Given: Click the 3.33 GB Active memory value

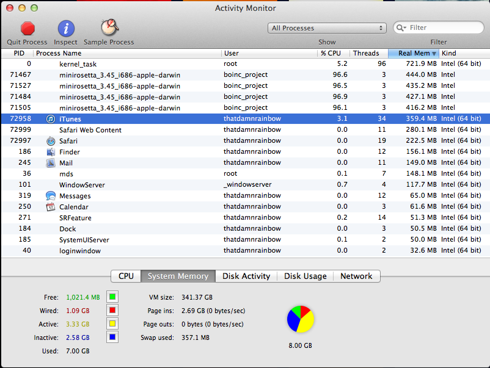Looking at the screenshot, I should (78, 324).
